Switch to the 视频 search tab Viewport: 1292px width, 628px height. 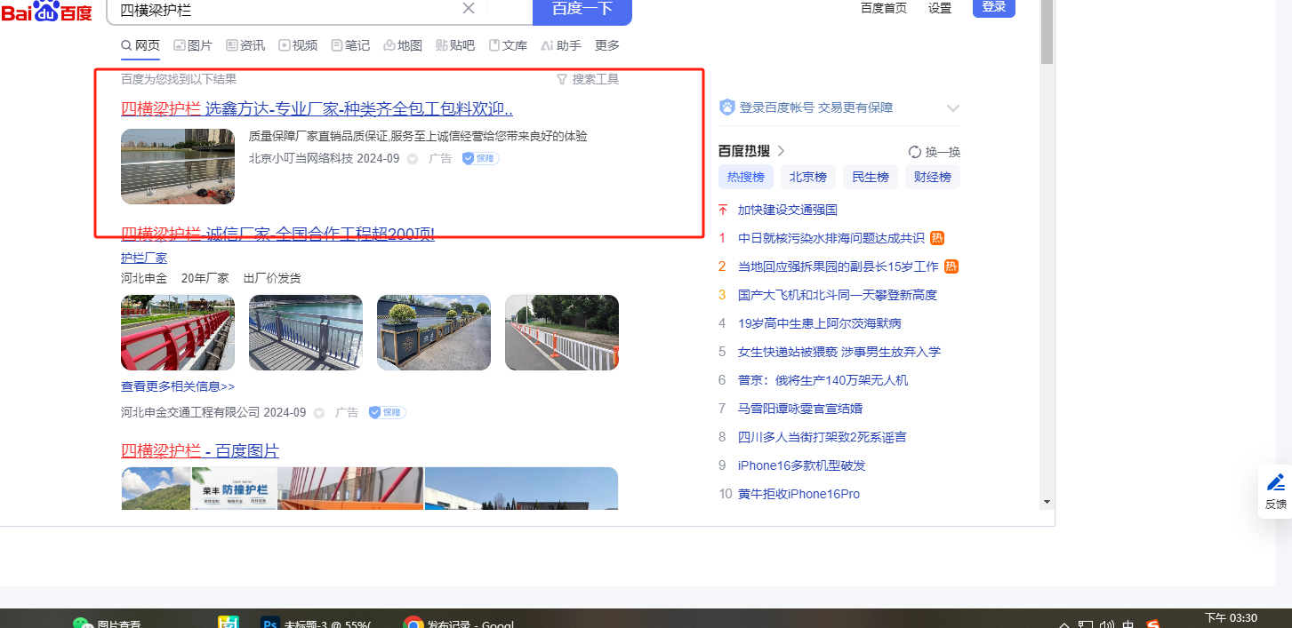[298, 45]
